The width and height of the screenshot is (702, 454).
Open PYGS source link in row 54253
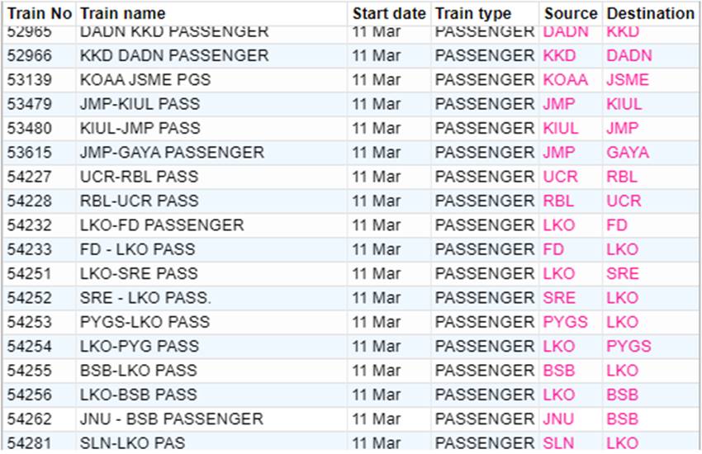point(565,322)
